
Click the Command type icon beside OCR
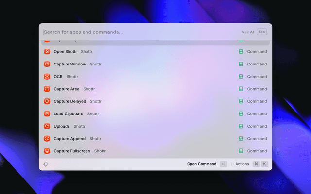(241, 77)
